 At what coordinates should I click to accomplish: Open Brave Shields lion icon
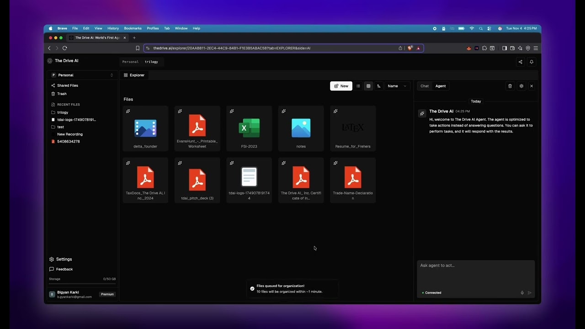point(410,48)
